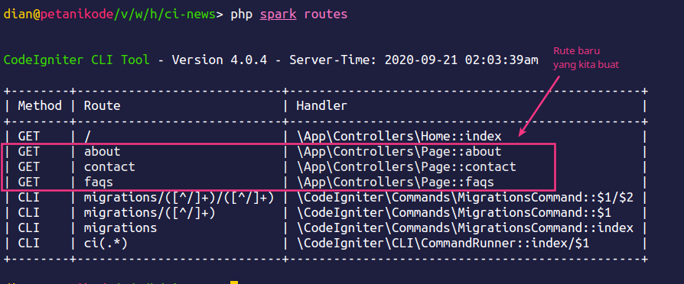Image resolution: width=684 pixels, height=284 pixels.
Task: Select the about route cell
Action: (102, 151)
